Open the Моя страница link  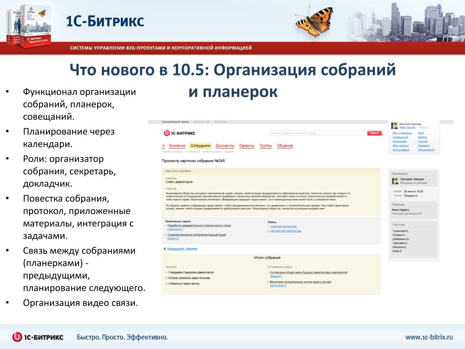coord(402,133)
